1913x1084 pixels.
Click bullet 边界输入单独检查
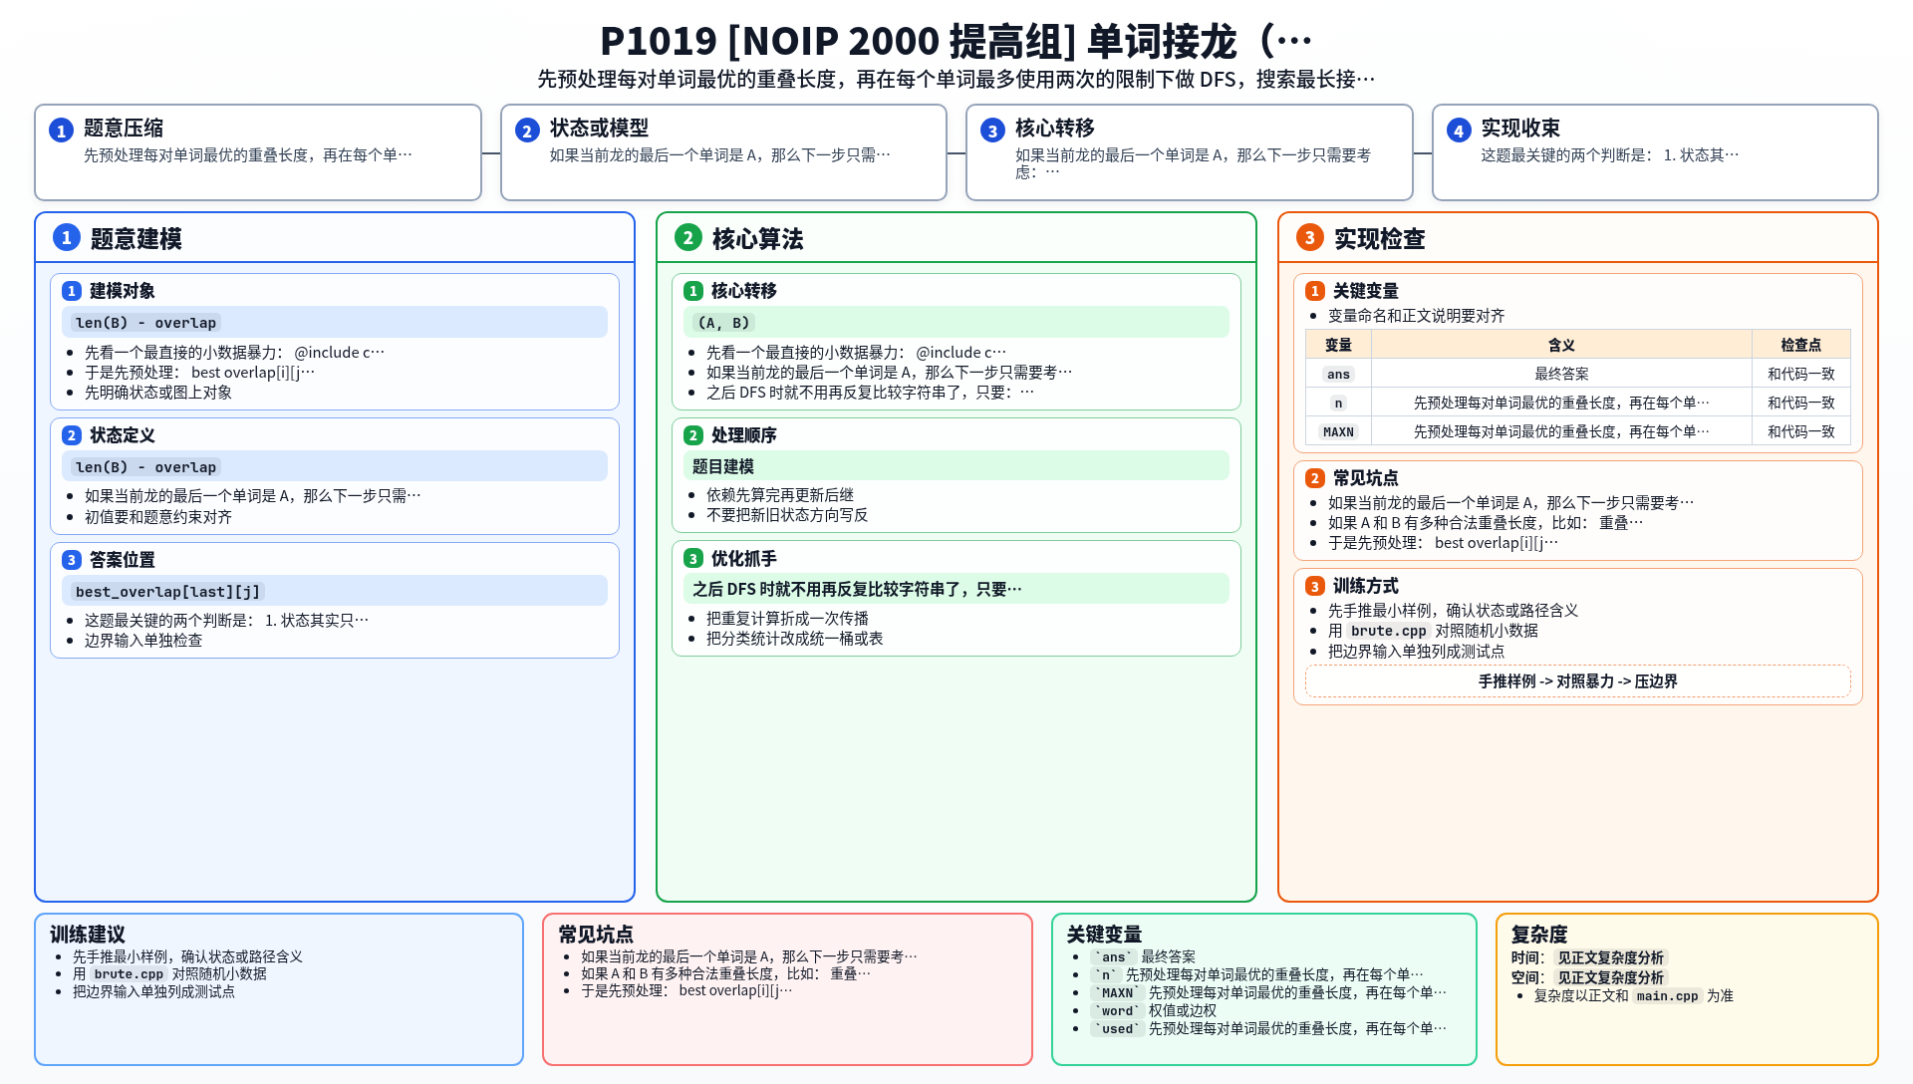coord(143,641)
